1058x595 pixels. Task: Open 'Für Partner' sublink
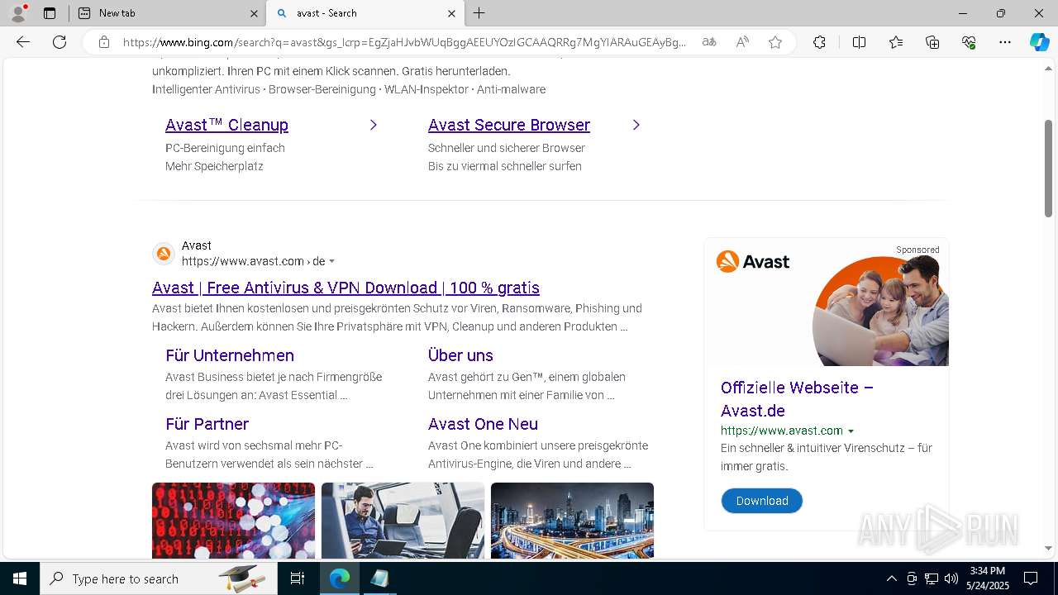(207, 424)
